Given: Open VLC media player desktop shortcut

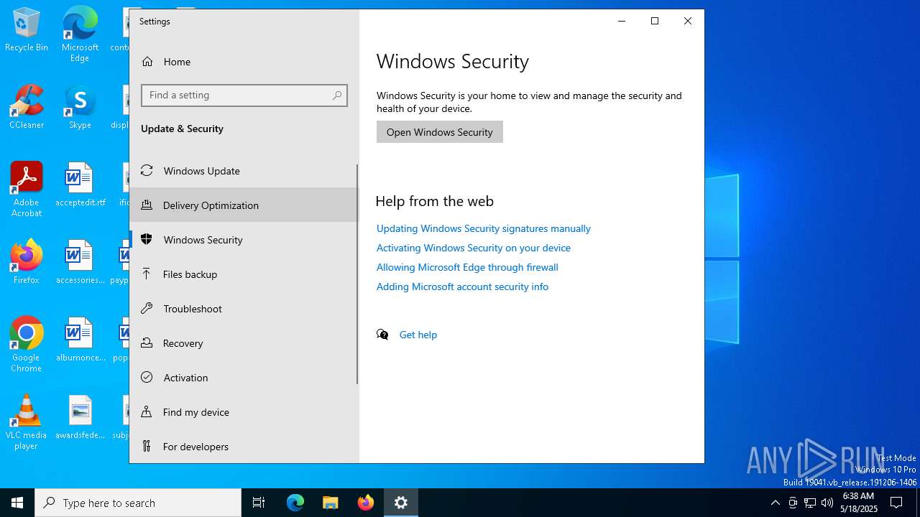Looking at the screenshot, I should coord(27,422).
